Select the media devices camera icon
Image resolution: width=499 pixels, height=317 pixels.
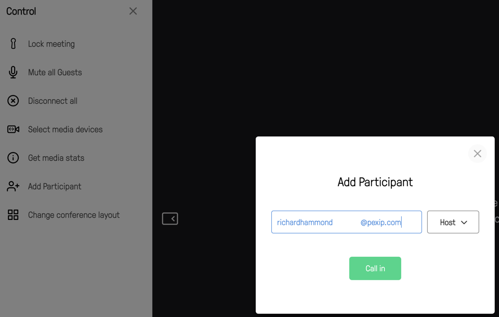(12, 129)
